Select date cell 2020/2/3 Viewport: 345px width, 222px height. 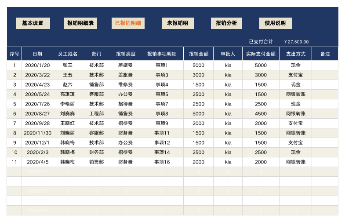[x=37, y=153]
